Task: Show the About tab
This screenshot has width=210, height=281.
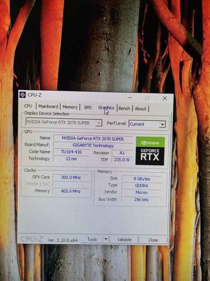Action: tap(140, 109)
